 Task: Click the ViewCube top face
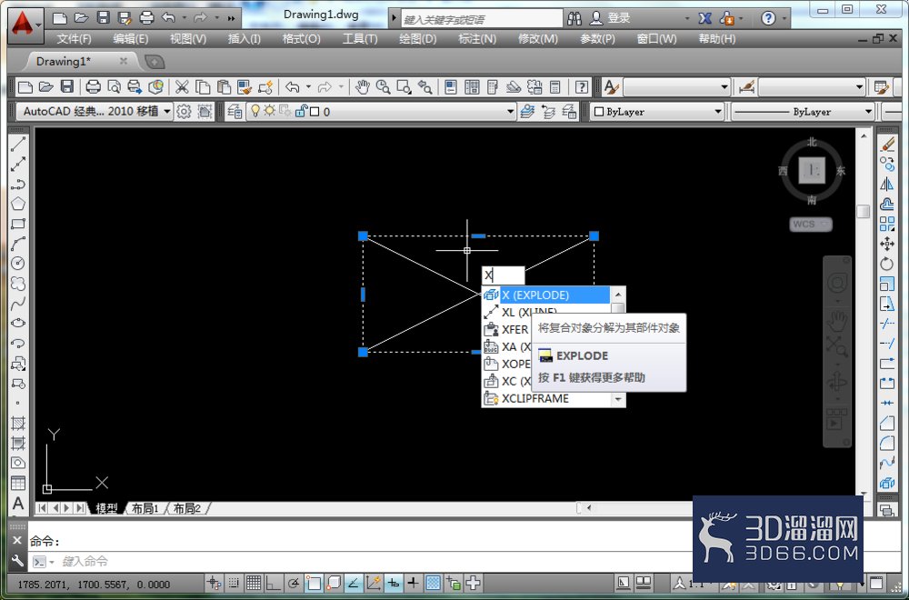(x=812, y=170)
